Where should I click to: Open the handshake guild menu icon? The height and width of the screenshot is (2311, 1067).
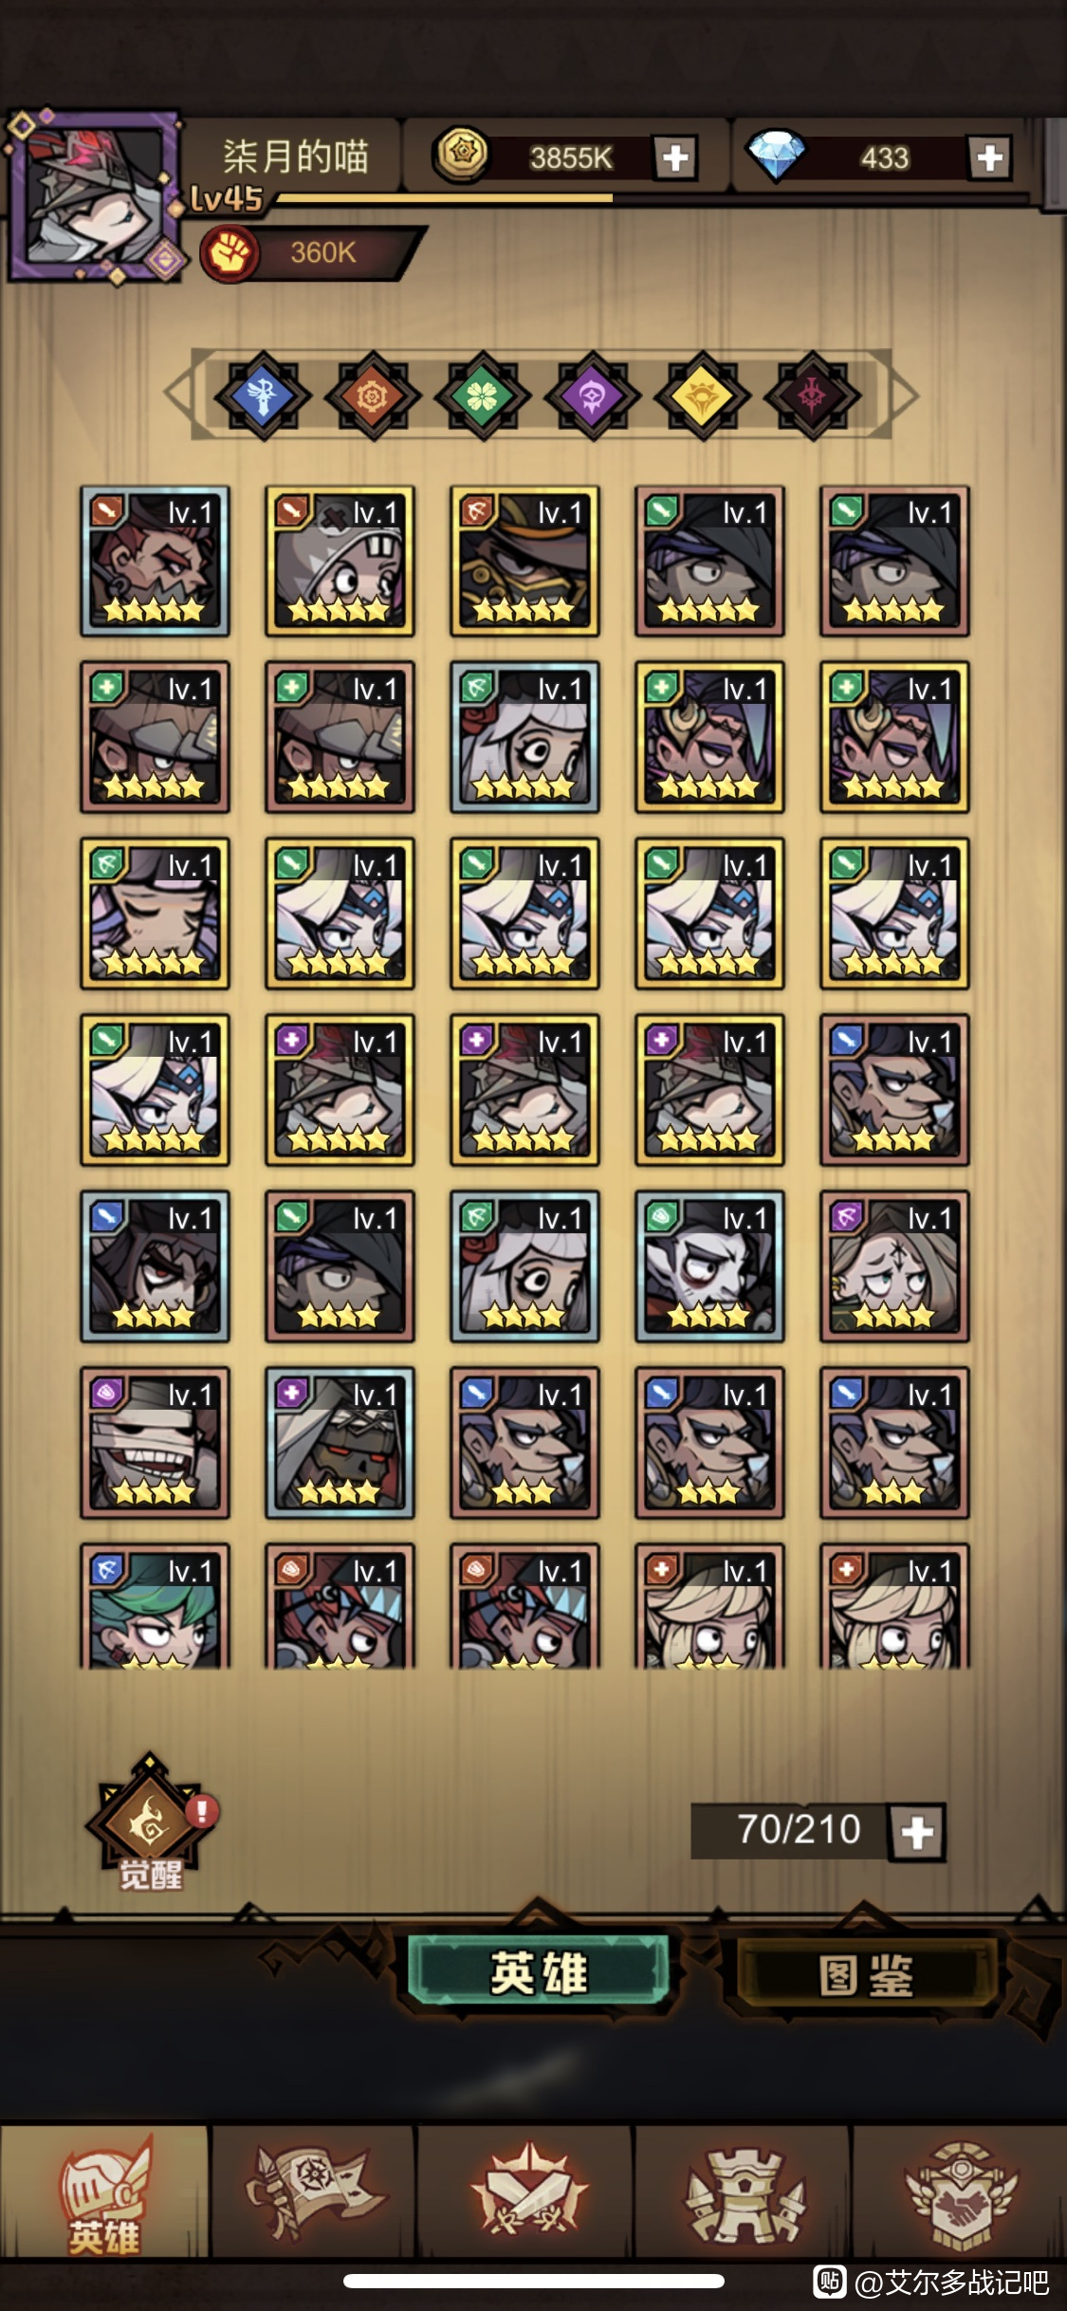[961, 2191]
